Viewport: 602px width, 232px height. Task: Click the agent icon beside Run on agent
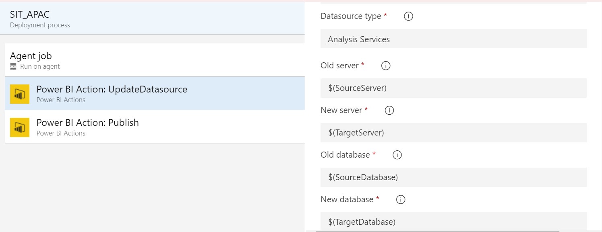12,66
